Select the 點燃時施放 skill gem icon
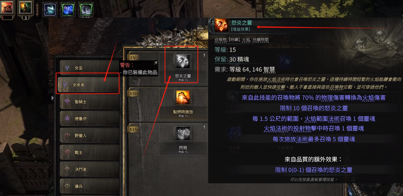 [183, 98]
